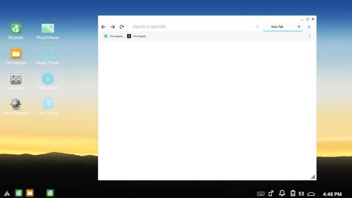This screenshot has width=352, height=198.
Task: Open second The Superb bookmark with K icon
Action: (x=137, y=36)
